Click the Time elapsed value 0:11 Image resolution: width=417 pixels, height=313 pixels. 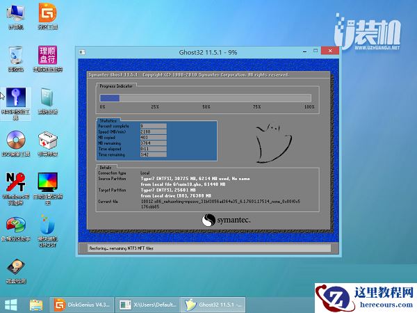point(154,149)
